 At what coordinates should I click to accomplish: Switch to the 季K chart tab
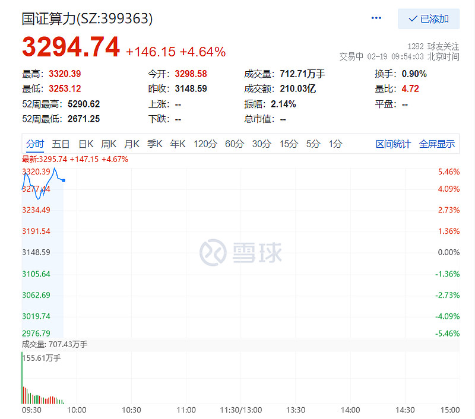[155, 144]
